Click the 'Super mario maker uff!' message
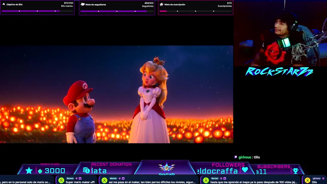Screen dimensions: 327x184 coord(80,182)
